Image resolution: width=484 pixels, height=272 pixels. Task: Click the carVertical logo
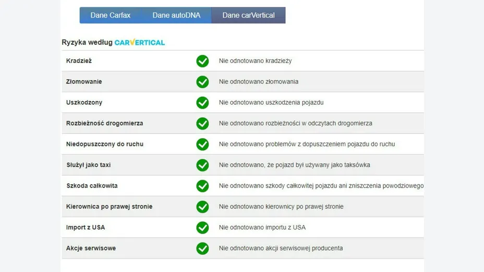click(x=140, y=42)
